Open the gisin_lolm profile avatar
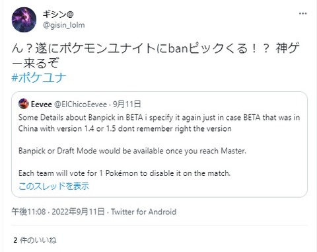317x252 pixels. (24, 20)
